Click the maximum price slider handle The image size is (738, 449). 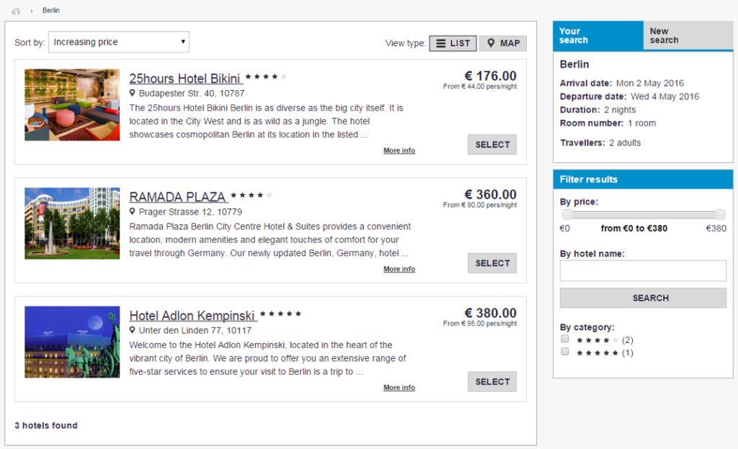click(720, 215)
